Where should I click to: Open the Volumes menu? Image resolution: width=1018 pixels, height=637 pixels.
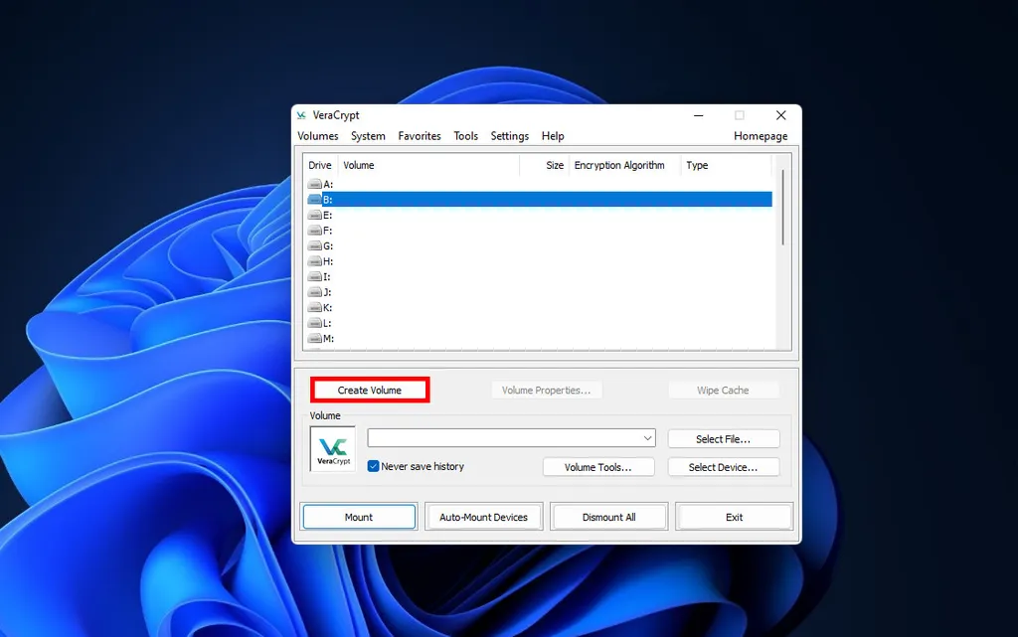tap(318, 136)
